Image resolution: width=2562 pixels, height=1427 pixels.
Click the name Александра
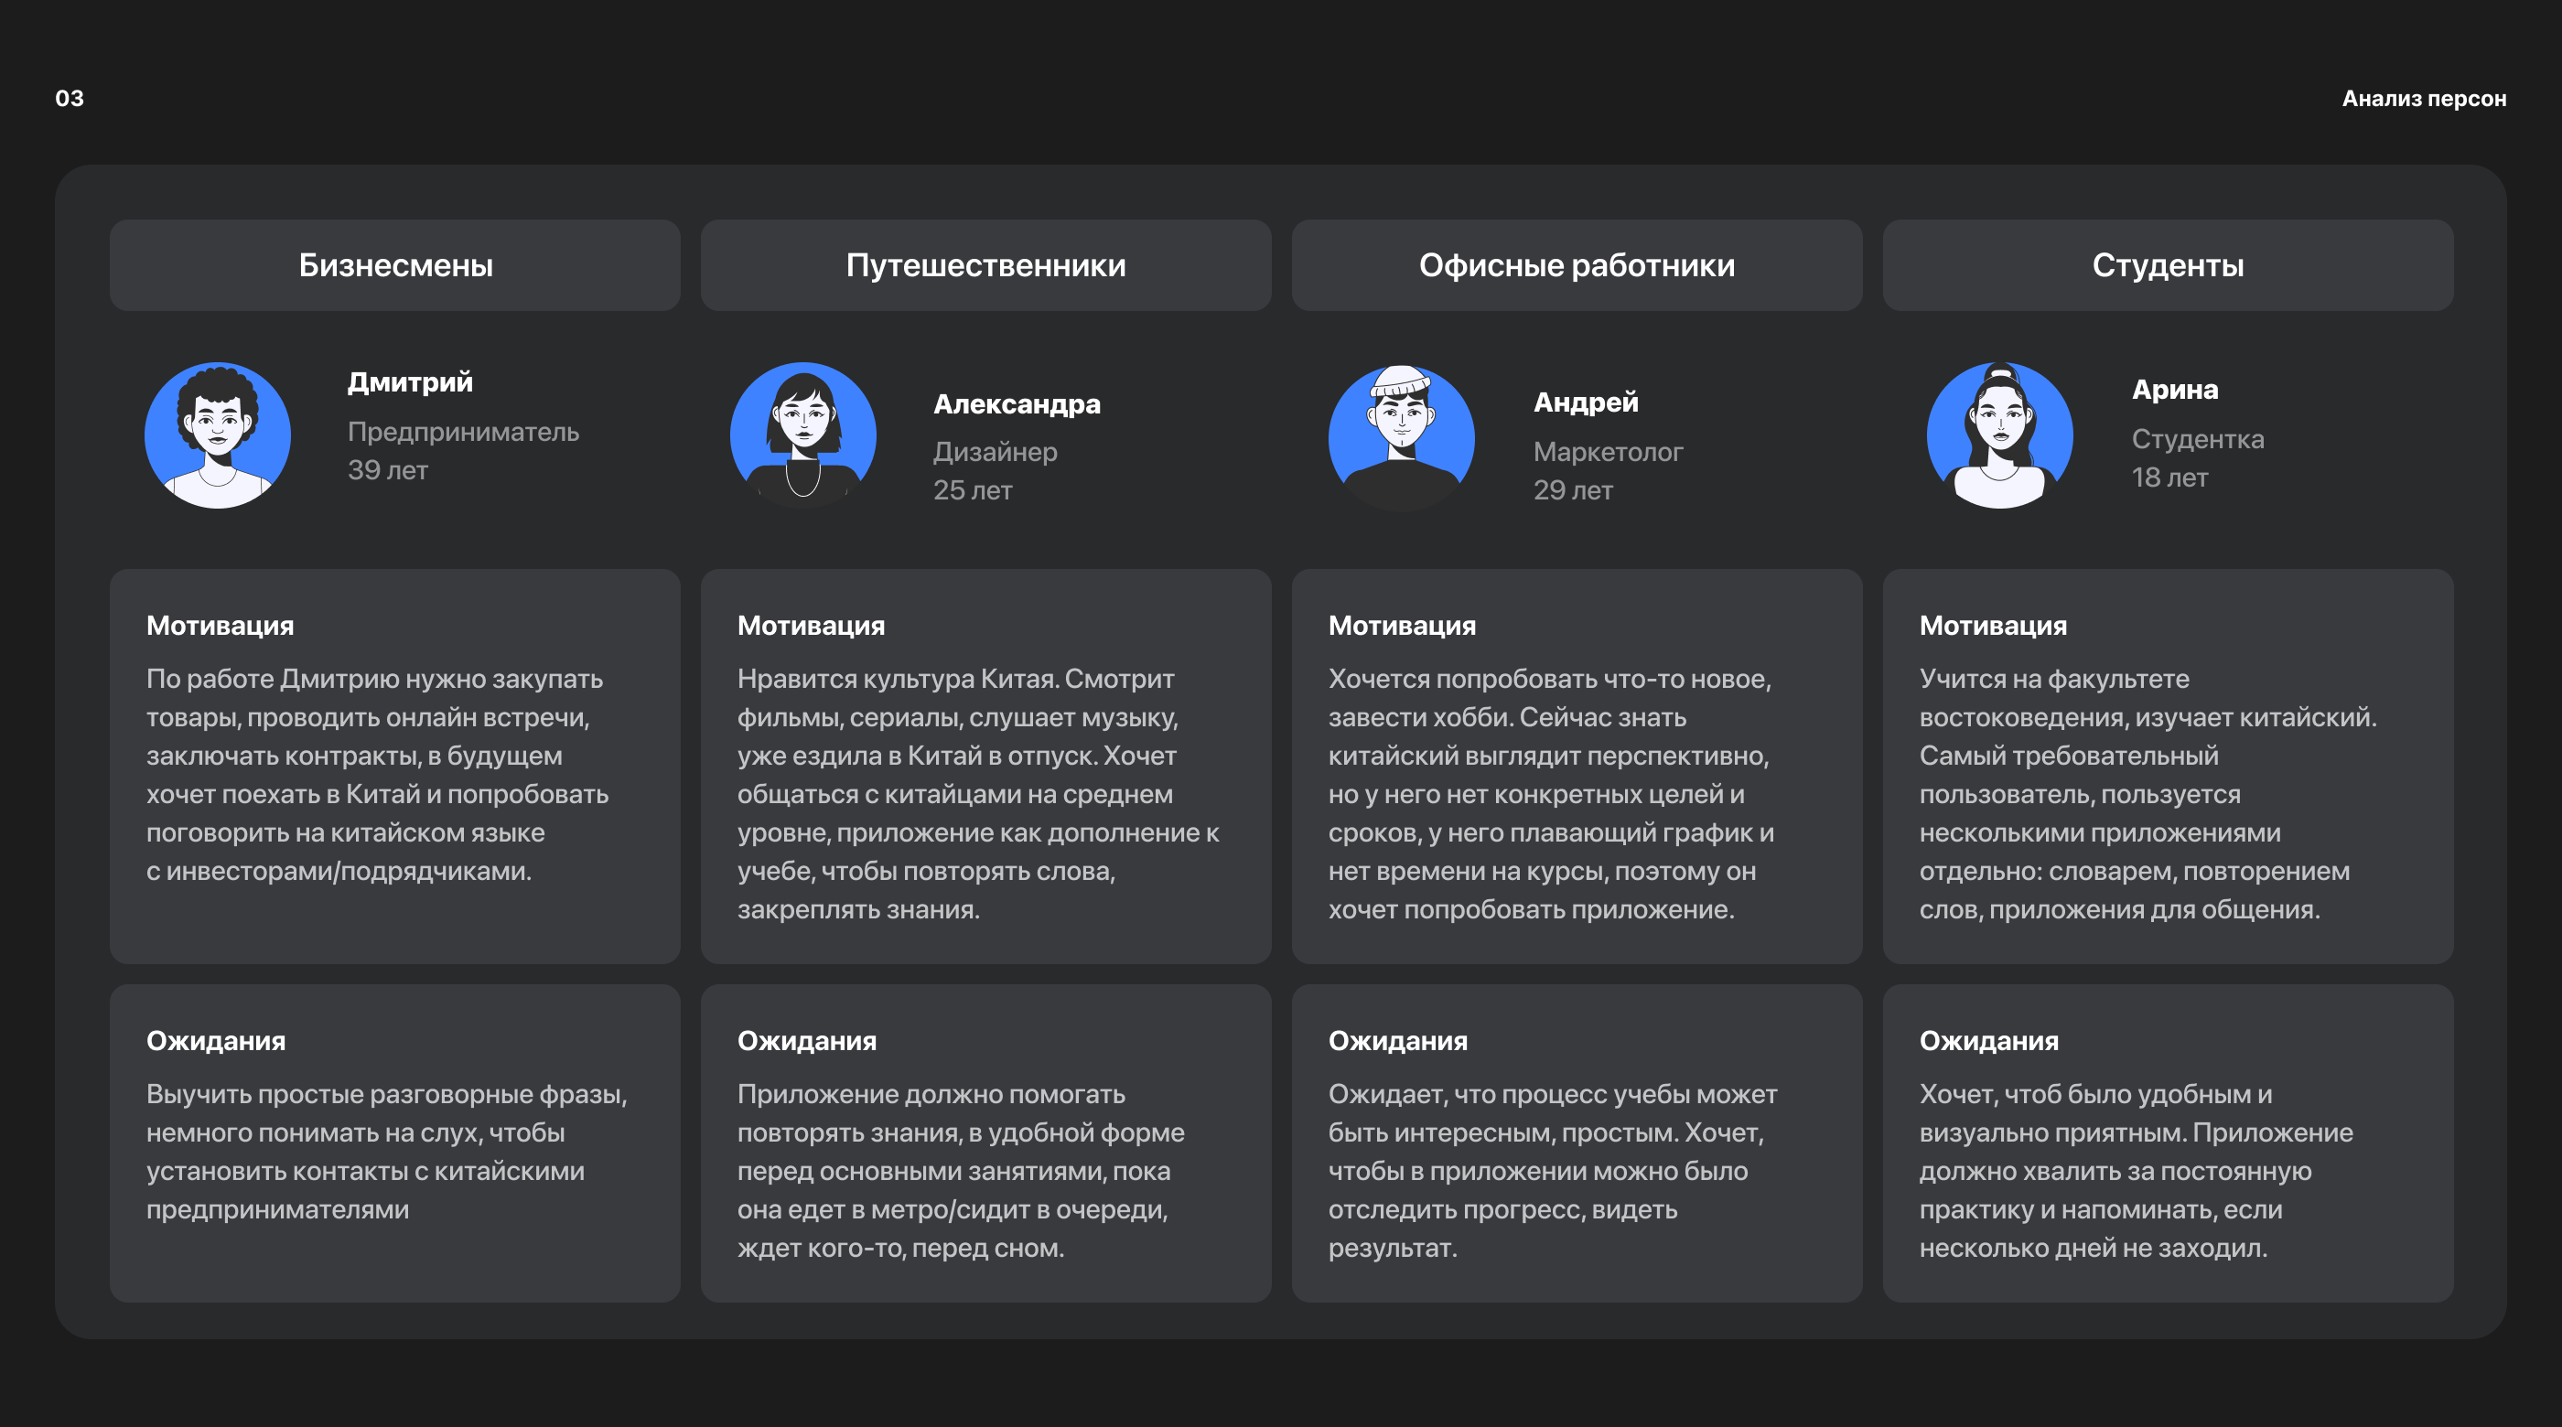pos(1017,403)
